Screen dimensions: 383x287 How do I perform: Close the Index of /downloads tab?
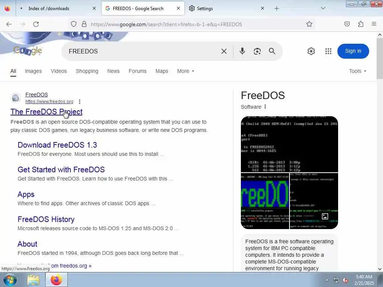(x=94, y=8)
